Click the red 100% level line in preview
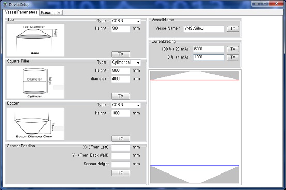Screen dimensions: 286x190 point(195,80)
